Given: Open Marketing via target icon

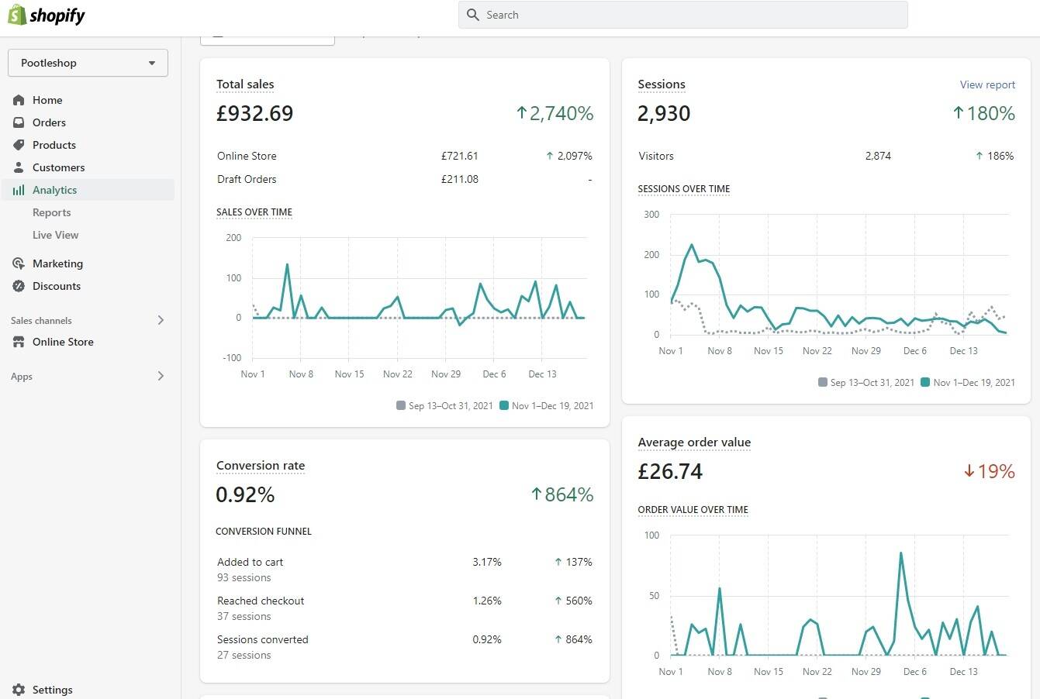Looking at the screenshot, I should pyautogui.click(x=19, y=263).
